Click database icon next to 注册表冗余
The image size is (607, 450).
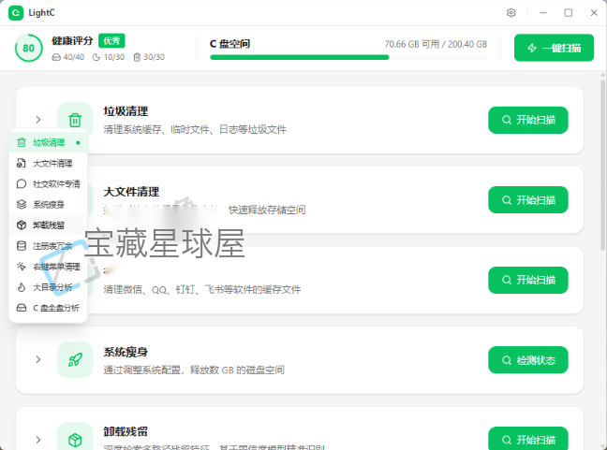point(22,245)
